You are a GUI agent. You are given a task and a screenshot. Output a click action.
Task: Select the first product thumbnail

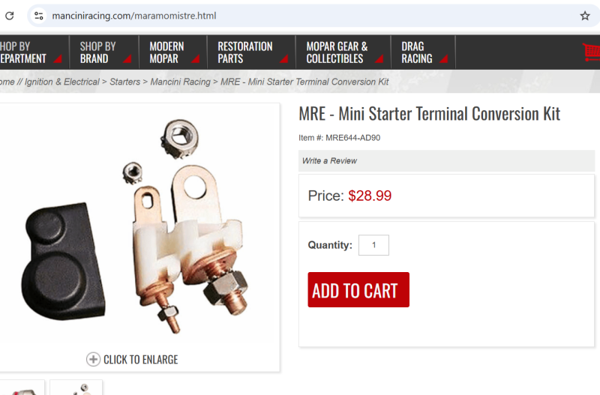(x=22, y=388)
